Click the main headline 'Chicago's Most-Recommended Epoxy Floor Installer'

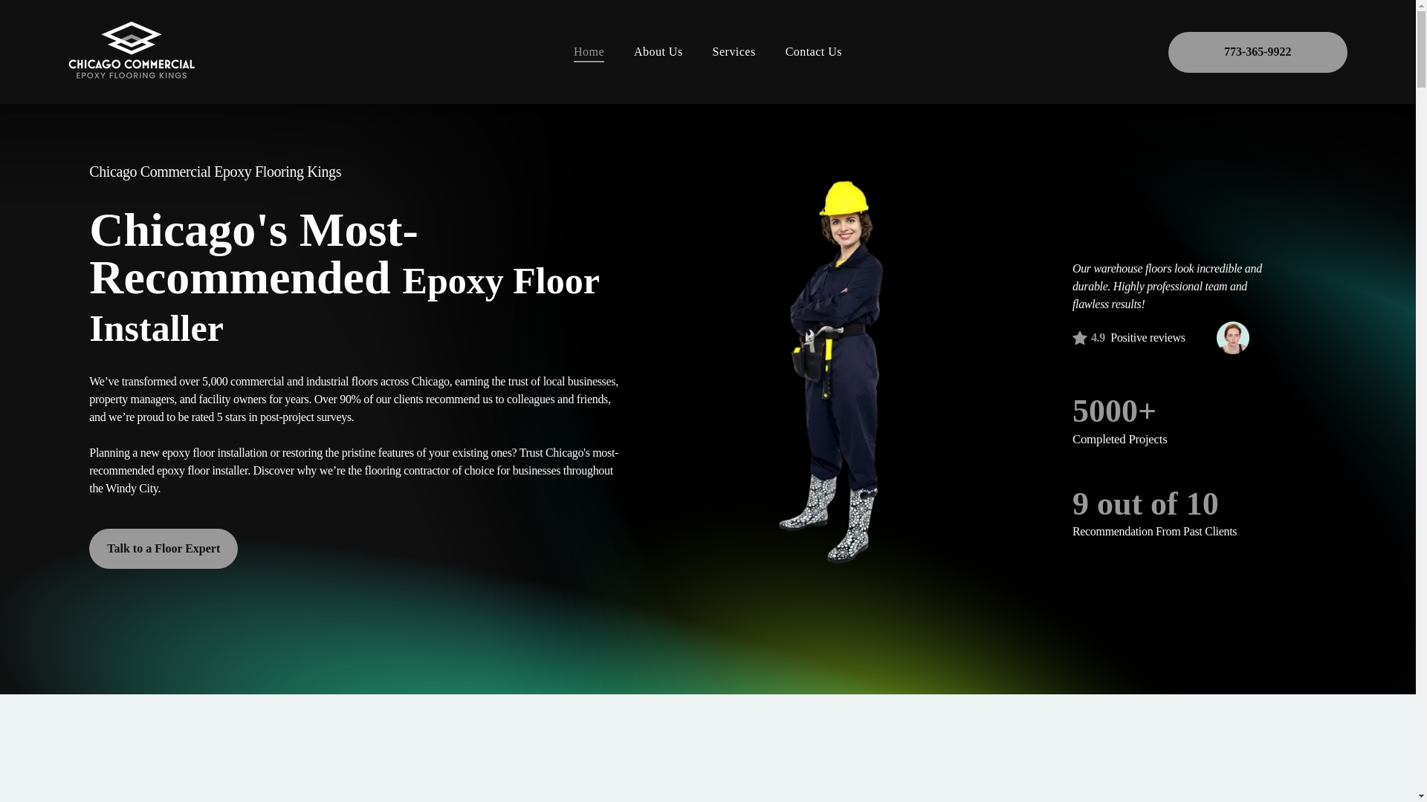344,278
